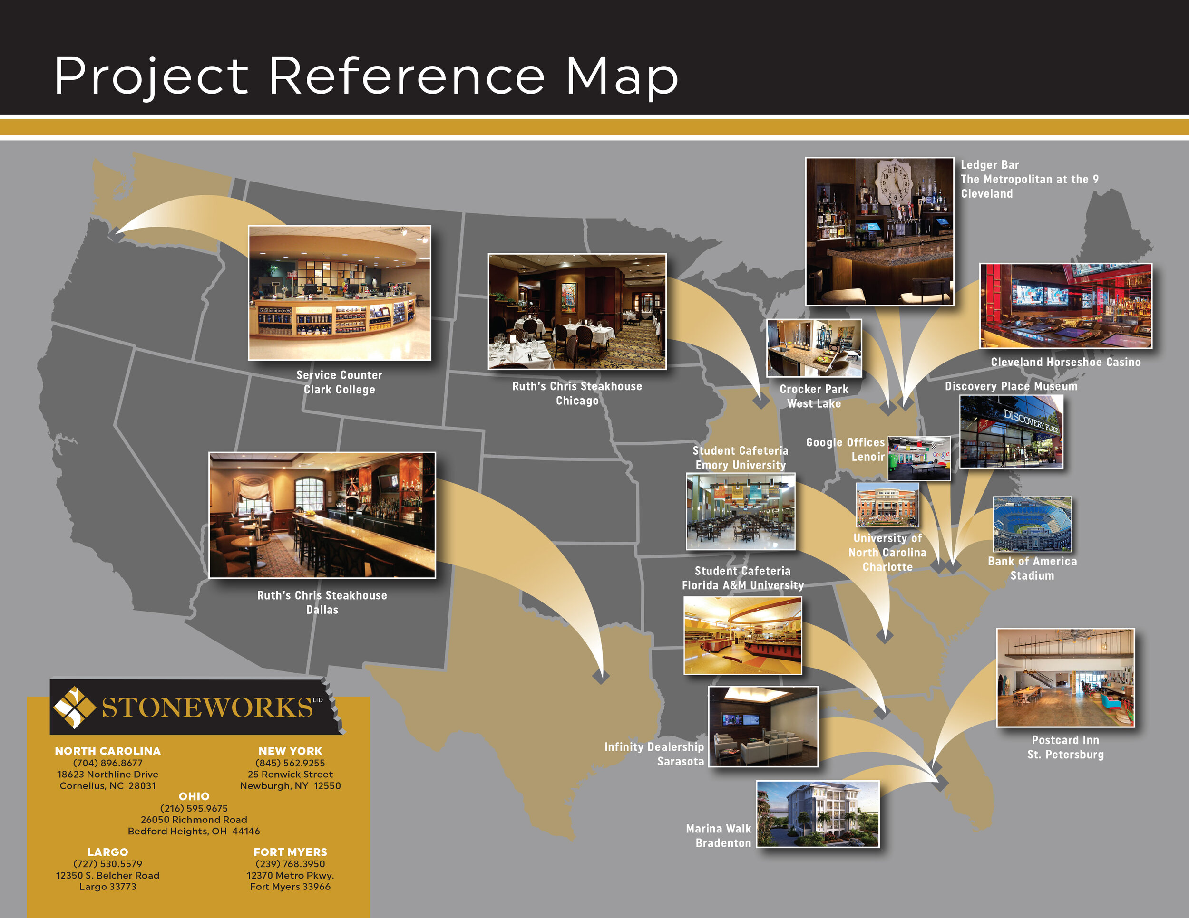Click the LARGO office heading
Screen dimensions: 1189x918
tap(108, 852)
